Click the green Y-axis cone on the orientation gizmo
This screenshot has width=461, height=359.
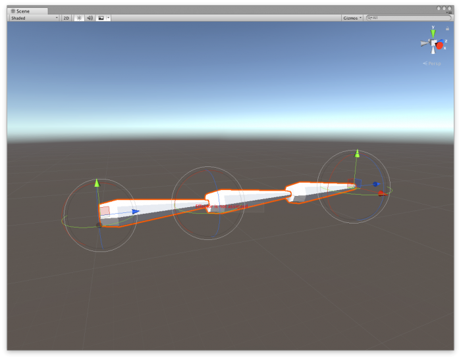pos(433,32)
